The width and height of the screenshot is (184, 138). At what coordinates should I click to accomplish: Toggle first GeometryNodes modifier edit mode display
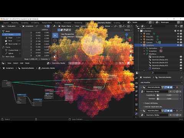tap(166, 87)
